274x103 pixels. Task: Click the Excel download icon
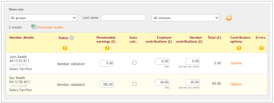click(x=34, y=27)
